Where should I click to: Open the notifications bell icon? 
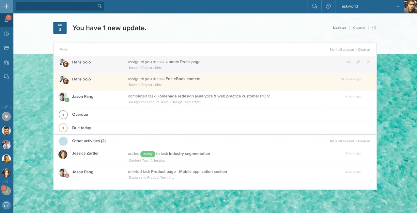point(6,20)
